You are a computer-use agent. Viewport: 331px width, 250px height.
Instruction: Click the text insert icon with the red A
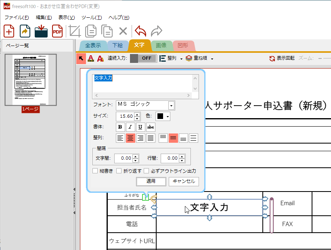coord(91,58)
